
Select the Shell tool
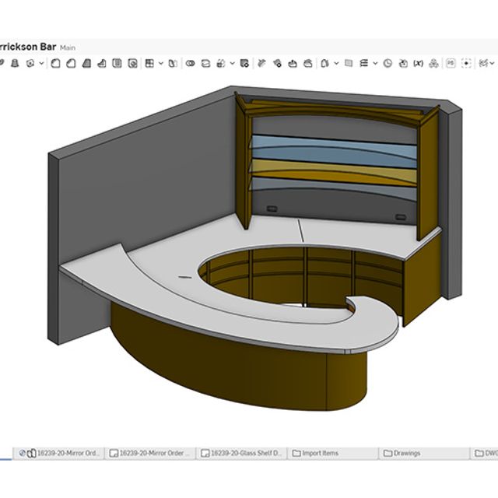coord(117,64)
